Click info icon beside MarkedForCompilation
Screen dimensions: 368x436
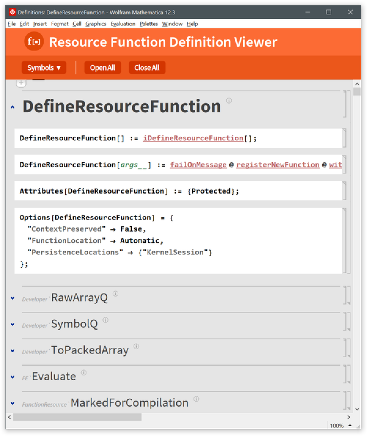[x=196, y=399]
